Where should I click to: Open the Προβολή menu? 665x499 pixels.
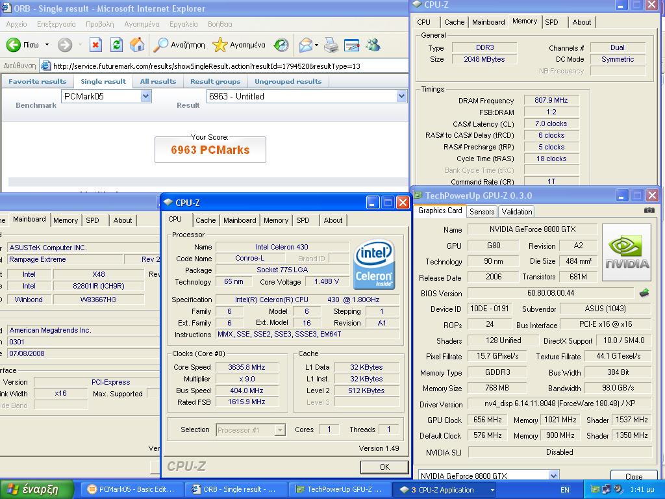[99, 24]
